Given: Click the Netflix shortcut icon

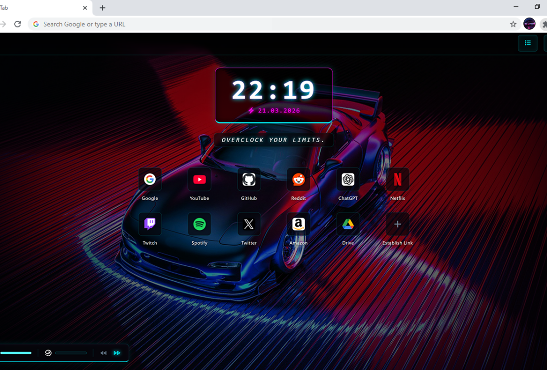Looking at the screenshot, I should (x=398, y=180).
